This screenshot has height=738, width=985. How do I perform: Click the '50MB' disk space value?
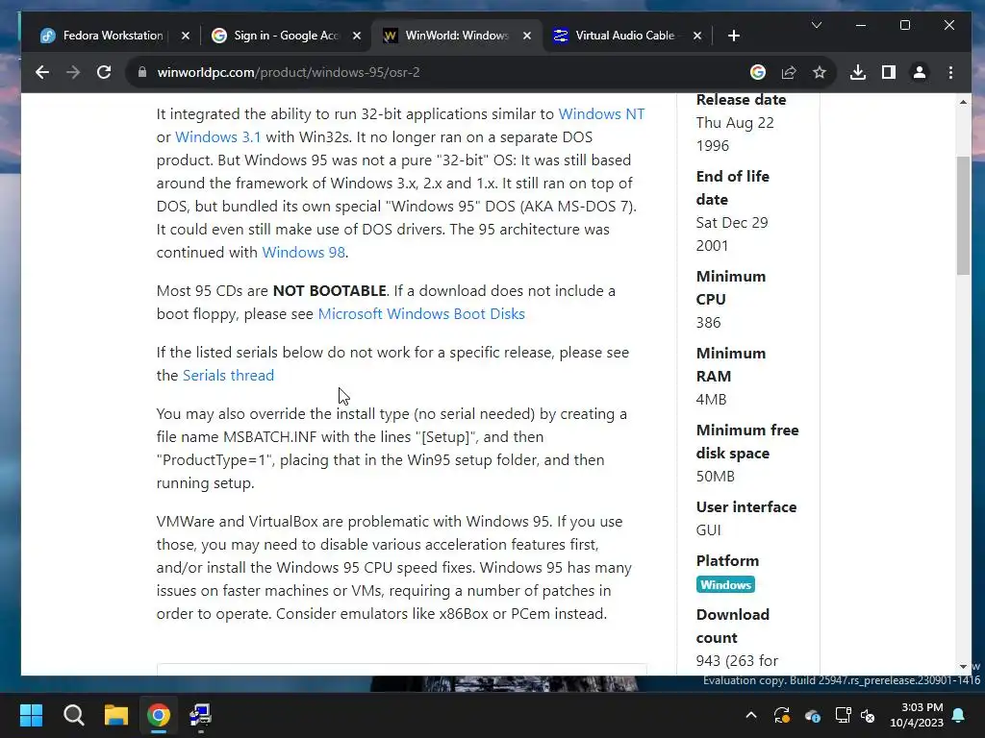click(x=716, y=477)
